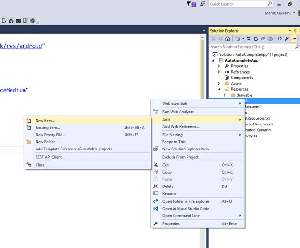Select the AboutResources.txt file
Viewport: 300px width, 248px height.
tap(257, 118)
